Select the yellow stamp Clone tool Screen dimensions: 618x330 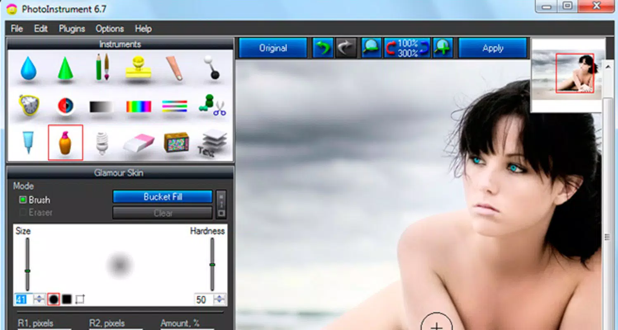click(x=139, y=68)
